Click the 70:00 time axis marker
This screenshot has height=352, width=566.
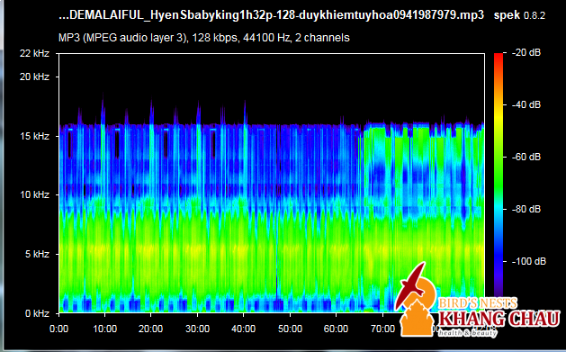[x=383, y=329]
